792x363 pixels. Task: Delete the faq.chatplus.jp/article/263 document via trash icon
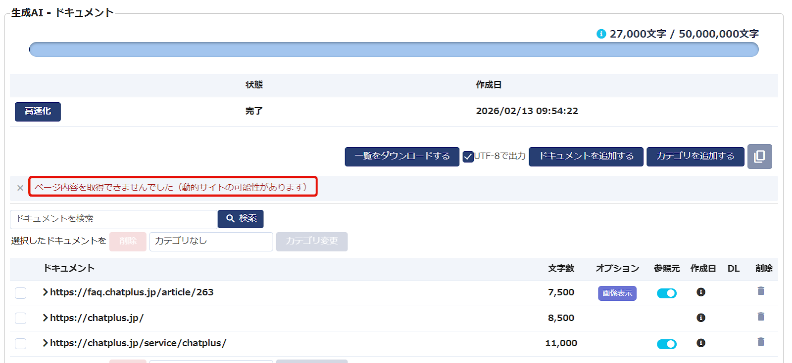[x=761, y=291]
